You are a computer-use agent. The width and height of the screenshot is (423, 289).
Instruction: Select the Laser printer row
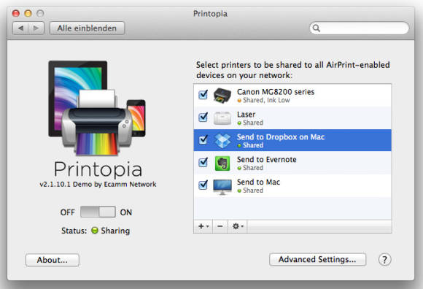pyautogui.click(x=292, y=118)
